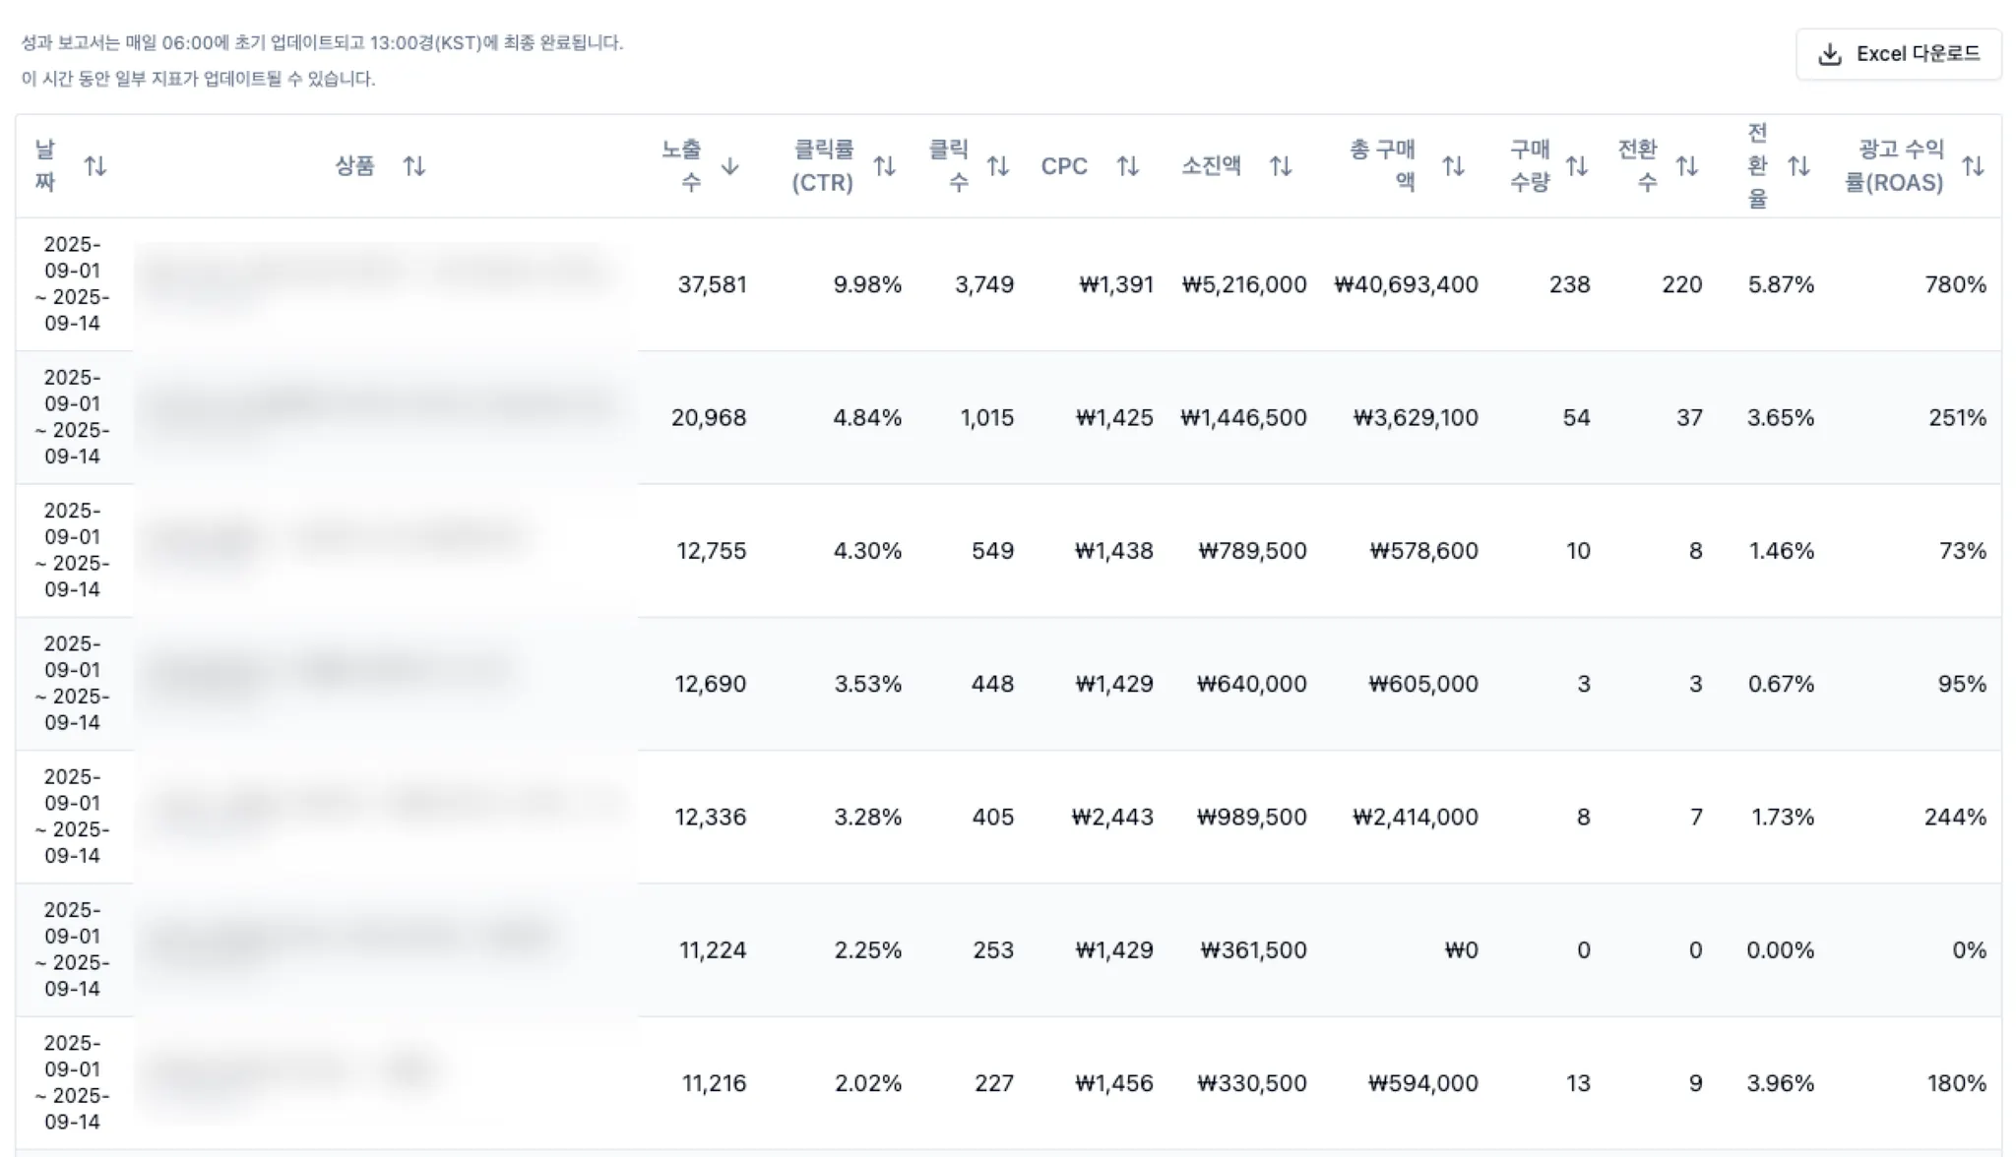The height and width of the screenshot is (1157, 2016).
Task: Sort by 전환율 arrows icon
Action: 1798,166
